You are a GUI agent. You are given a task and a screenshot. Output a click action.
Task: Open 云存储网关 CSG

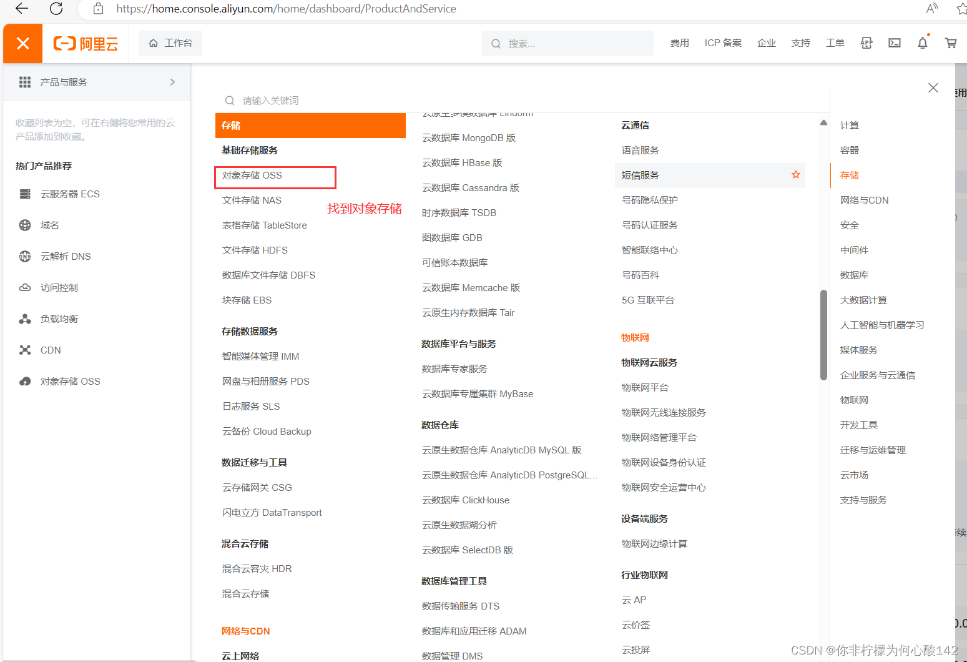[257, 488]
